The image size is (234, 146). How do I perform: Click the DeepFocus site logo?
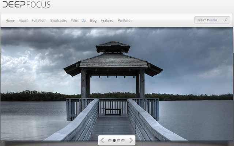point(27,4)
